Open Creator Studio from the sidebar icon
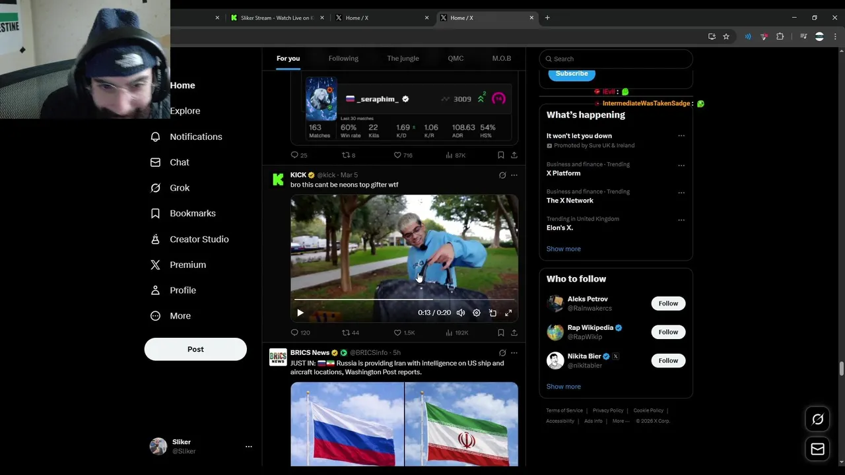Screen dimensions: 845x475 (155, 239)
